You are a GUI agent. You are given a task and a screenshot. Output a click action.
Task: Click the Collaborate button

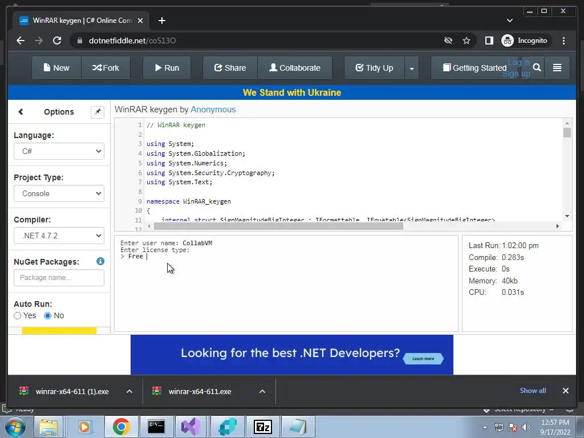click(x=295, y=68)
